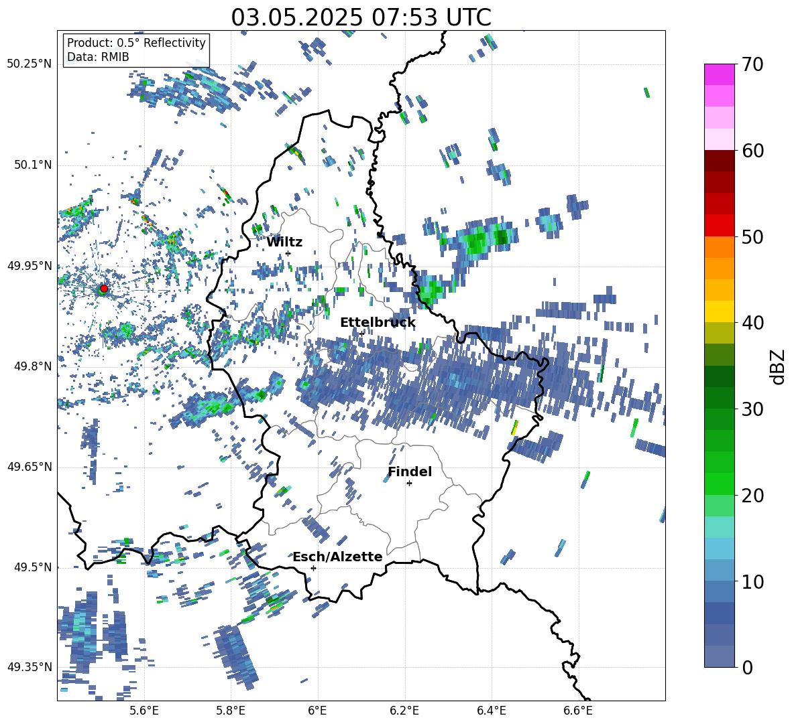Click the yellow colorbar segment above 40

719,311
